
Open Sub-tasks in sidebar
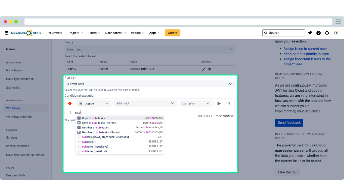(x=13, y=88)
